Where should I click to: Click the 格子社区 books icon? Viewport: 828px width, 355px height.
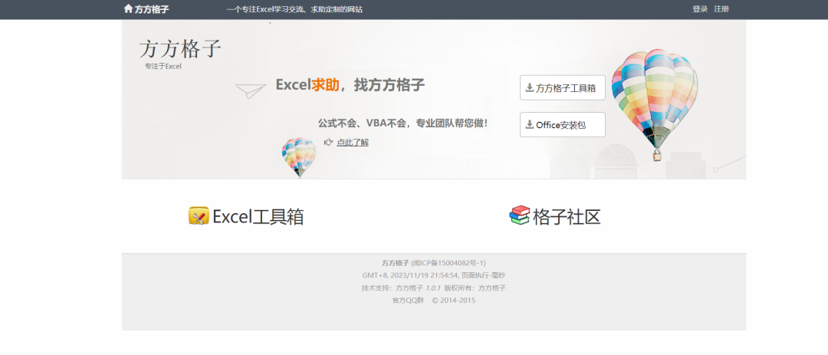click(x=519, y=215)
